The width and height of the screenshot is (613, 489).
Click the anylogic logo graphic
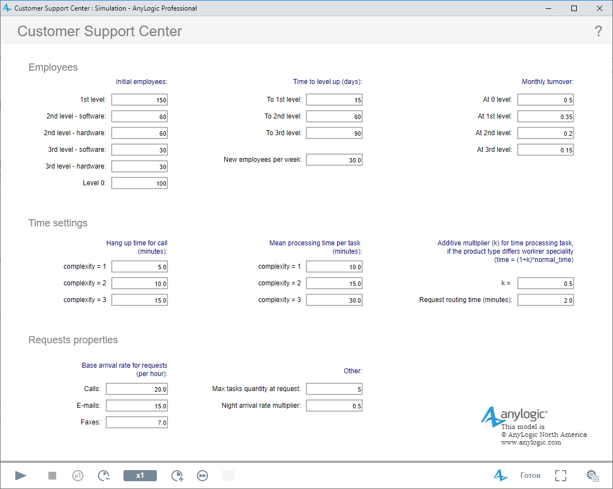(514, 416)
